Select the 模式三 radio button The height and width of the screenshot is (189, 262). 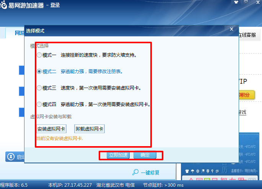coord(39,88)
